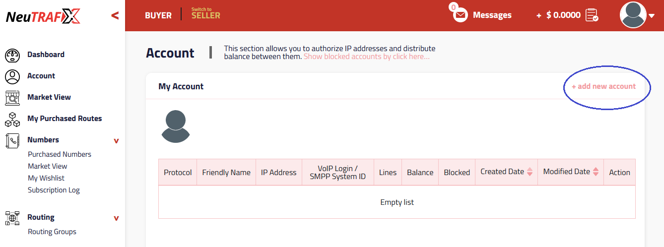Click the Balance column header
The height and width of the screenshot is (247, 664).
coord(420,173)
